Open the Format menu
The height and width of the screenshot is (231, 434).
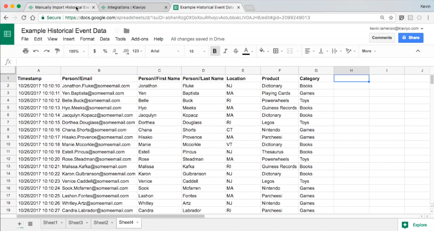(x=87, y=39)
